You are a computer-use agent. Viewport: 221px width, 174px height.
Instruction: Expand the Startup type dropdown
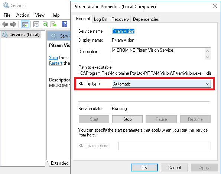[x=161, y=84]
